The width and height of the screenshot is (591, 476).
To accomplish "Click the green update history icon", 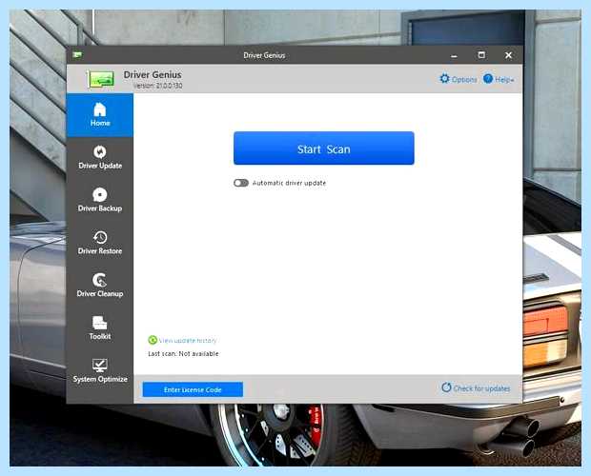I will pyautogui.click(x=153, y=340).
